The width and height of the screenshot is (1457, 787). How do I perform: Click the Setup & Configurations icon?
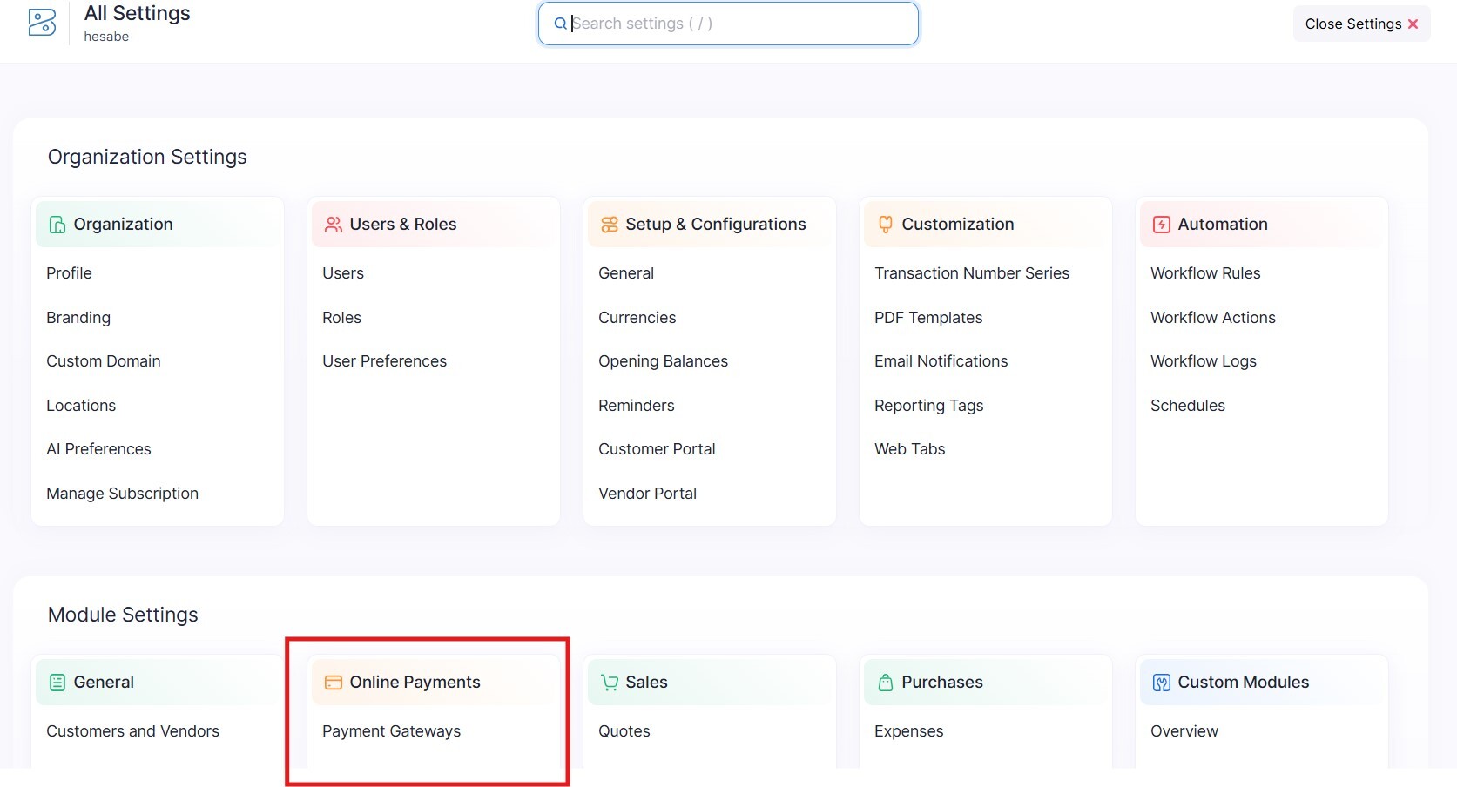pyautogui.click(x=610, y=225)
